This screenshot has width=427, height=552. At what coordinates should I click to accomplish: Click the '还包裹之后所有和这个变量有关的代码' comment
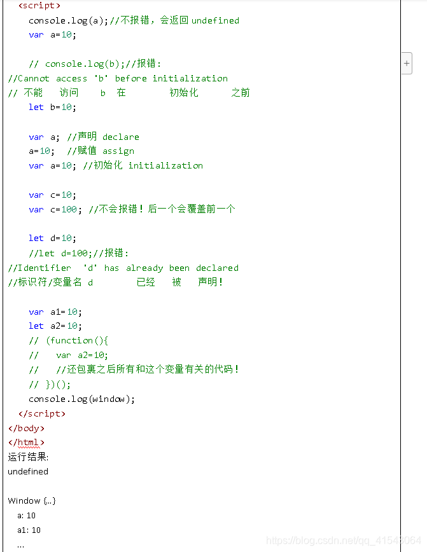click(134, 369)
